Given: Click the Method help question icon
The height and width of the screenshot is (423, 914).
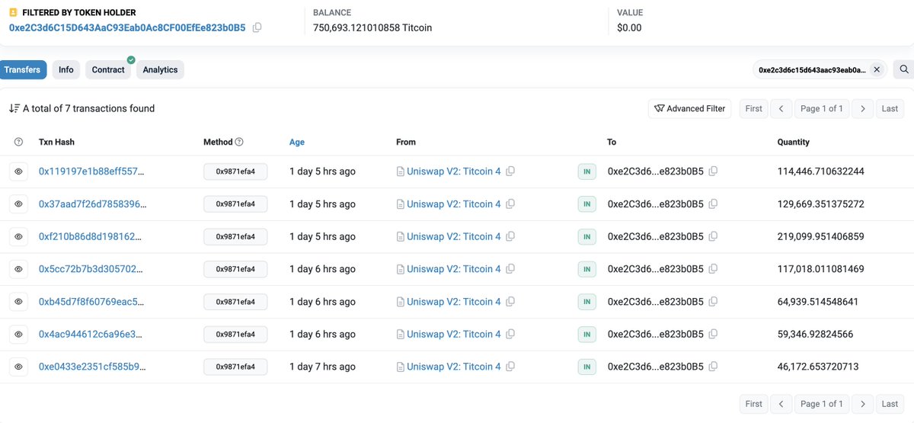Looking at the screenshot, I should pos(239,142).
